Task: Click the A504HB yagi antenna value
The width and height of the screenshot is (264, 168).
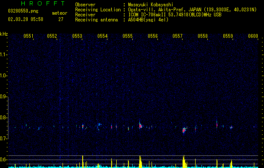Action: coord(148,20)
